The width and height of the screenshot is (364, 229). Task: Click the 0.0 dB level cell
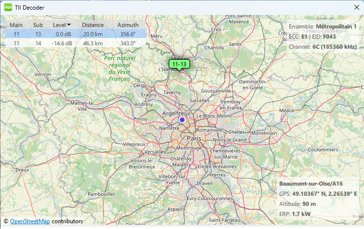pos(64,34)
